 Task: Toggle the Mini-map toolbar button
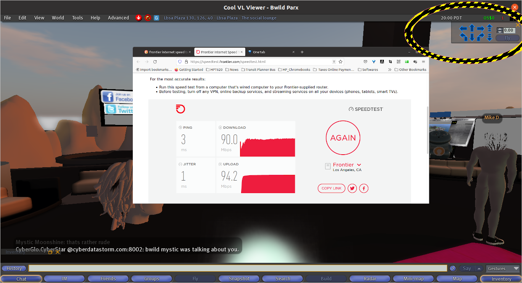[414, 279]
